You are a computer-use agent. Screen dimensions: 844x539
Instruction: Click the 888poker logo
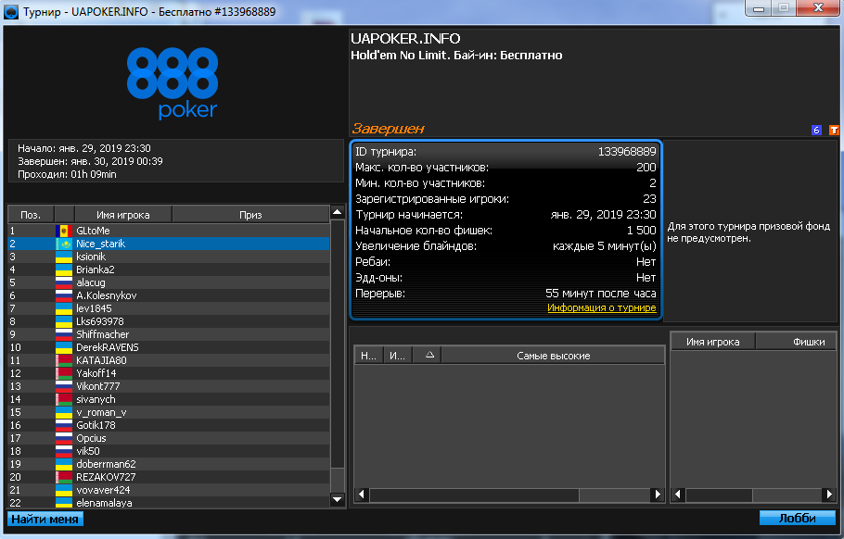coord(173,83)
